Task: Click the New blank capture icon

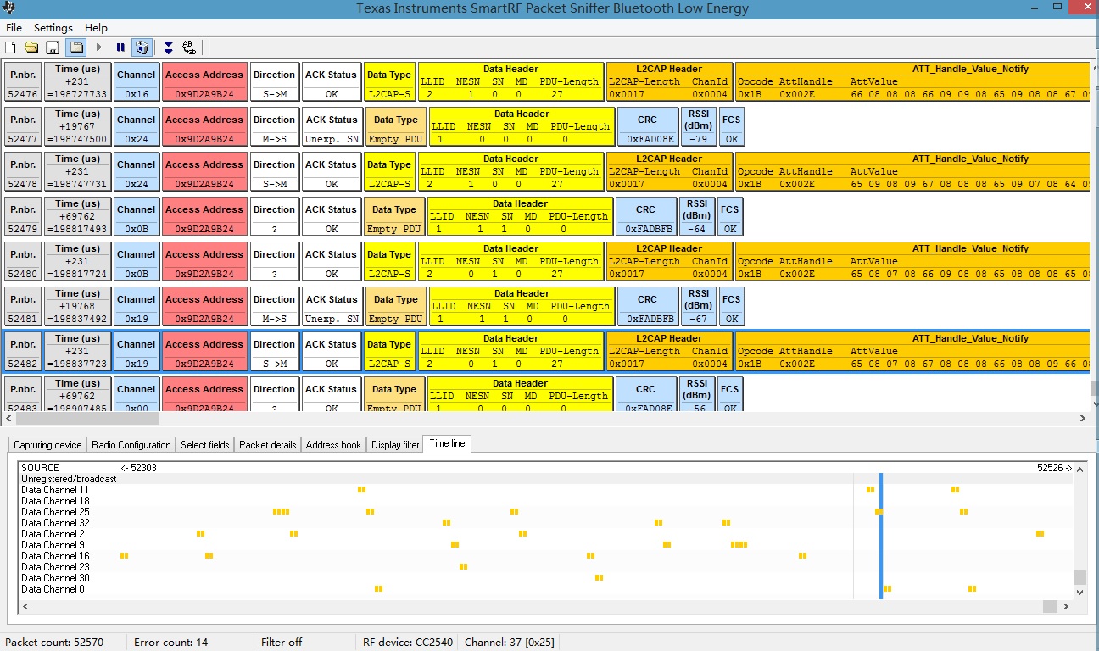Action: pos(11,47)
